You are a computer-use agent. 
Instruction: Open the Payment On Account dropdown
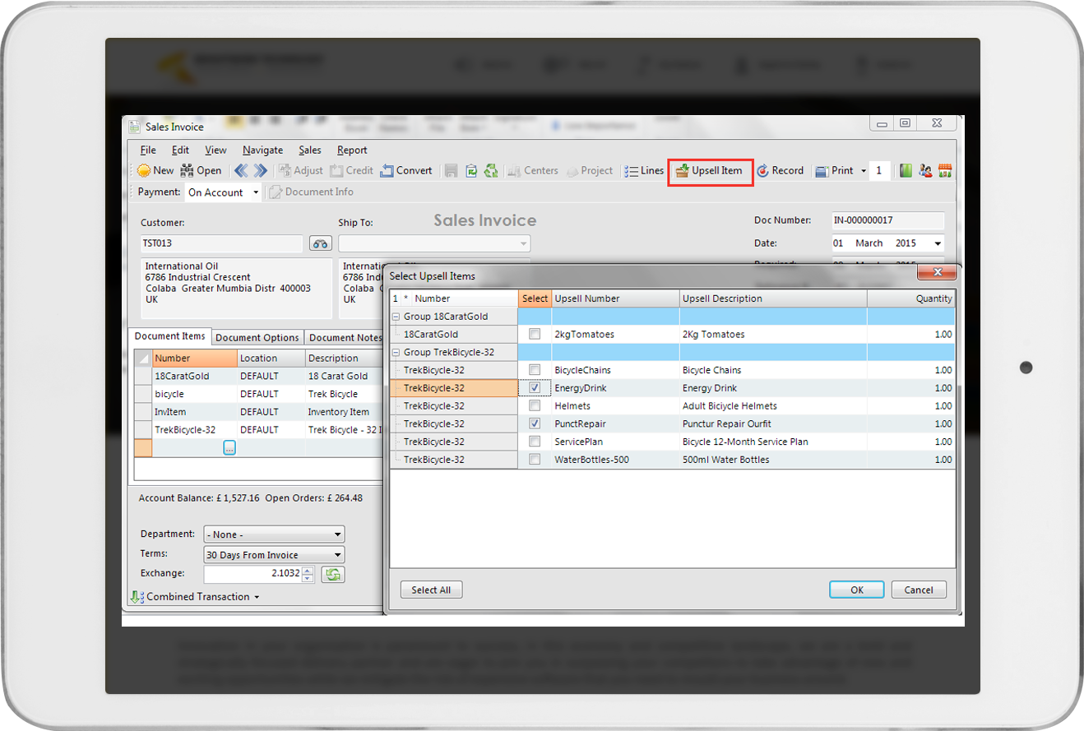(256, 192)
